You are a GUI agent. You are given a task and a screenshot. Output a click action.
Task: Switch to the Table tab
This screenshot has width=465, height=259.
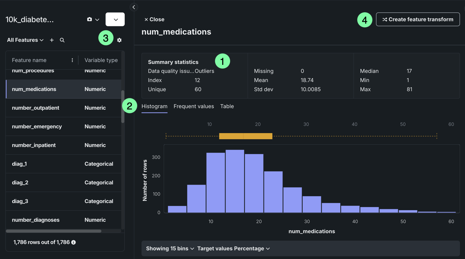point(227,106)
